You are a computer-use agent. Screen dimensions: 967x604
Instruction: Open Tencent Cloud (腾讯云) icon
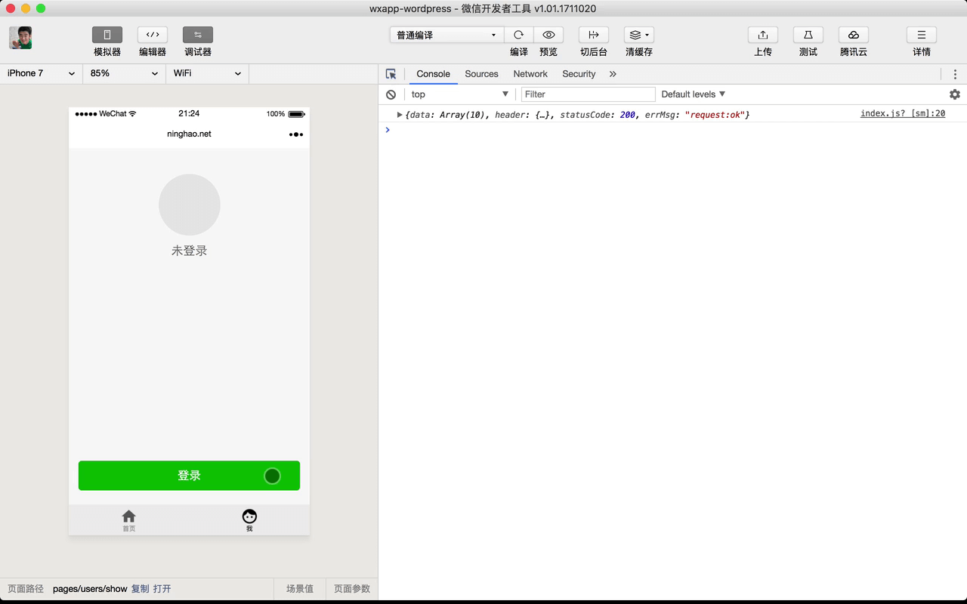(853, 35)
